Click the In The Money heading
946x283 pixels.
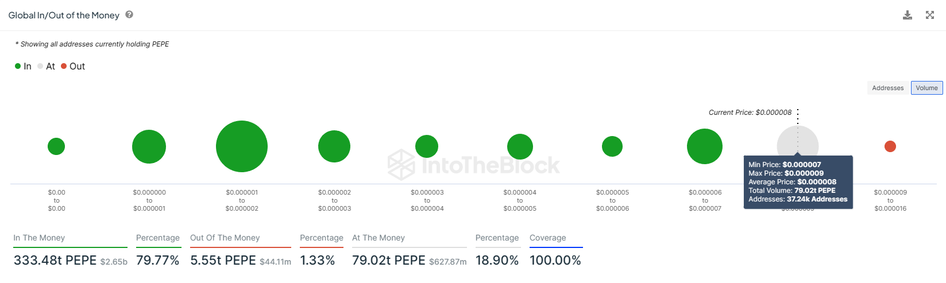(x=39, y=238)
